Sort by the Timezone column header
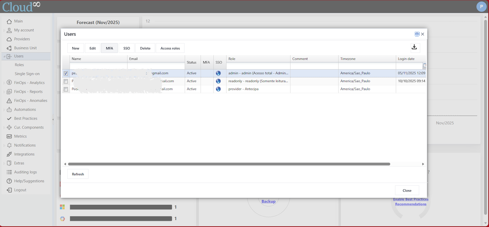The width and height of the screenshot is (489, 227). coord(367,59)
